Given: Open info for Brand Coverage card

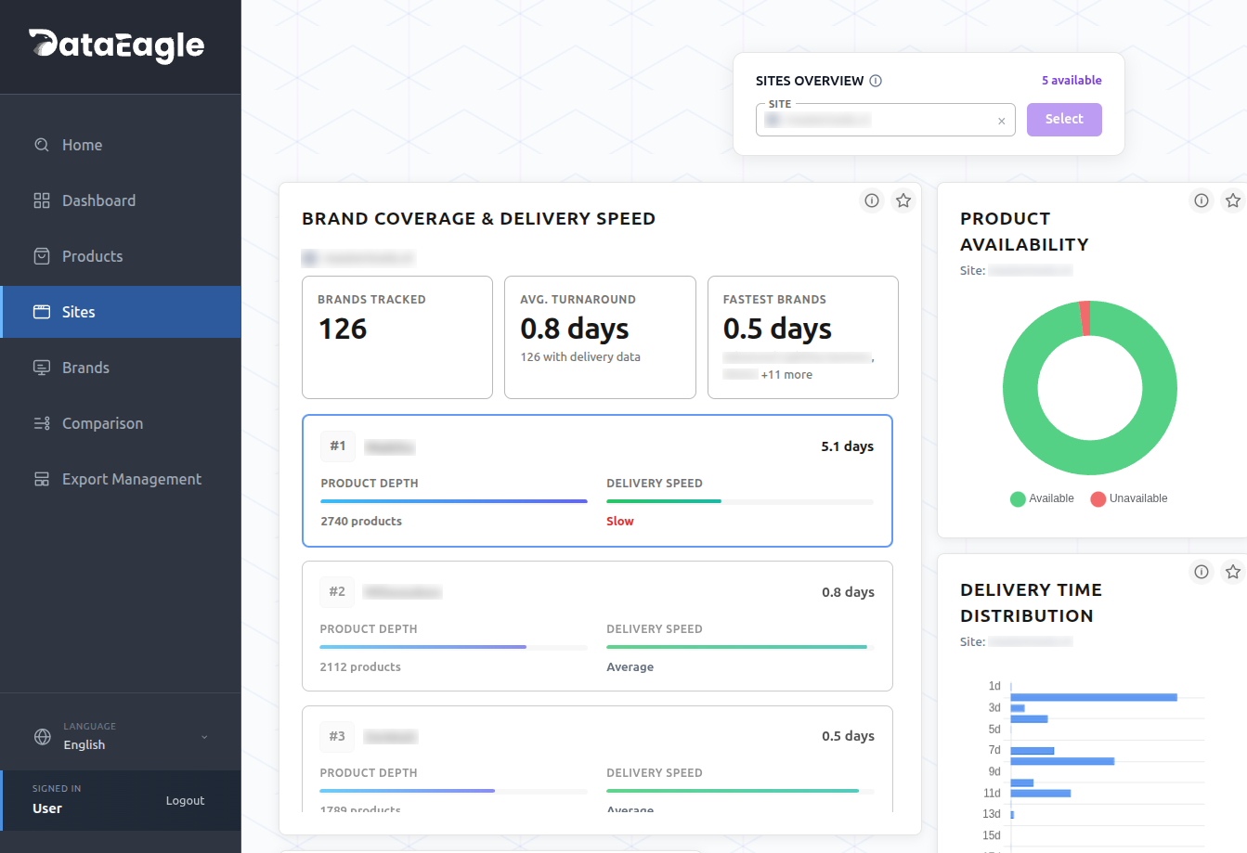Looking at the screenshot, I should 872,200.
